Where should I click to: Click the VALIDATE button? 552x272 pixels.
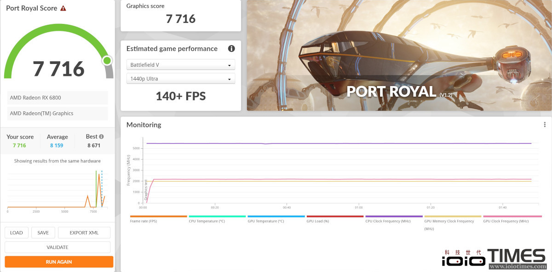pos(57,247)
